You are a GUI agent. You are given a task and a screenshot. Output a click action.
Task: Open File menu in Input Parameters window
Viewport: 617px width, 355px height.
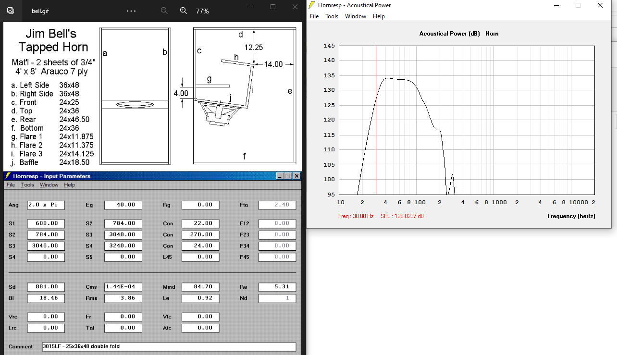coord(11,185)
